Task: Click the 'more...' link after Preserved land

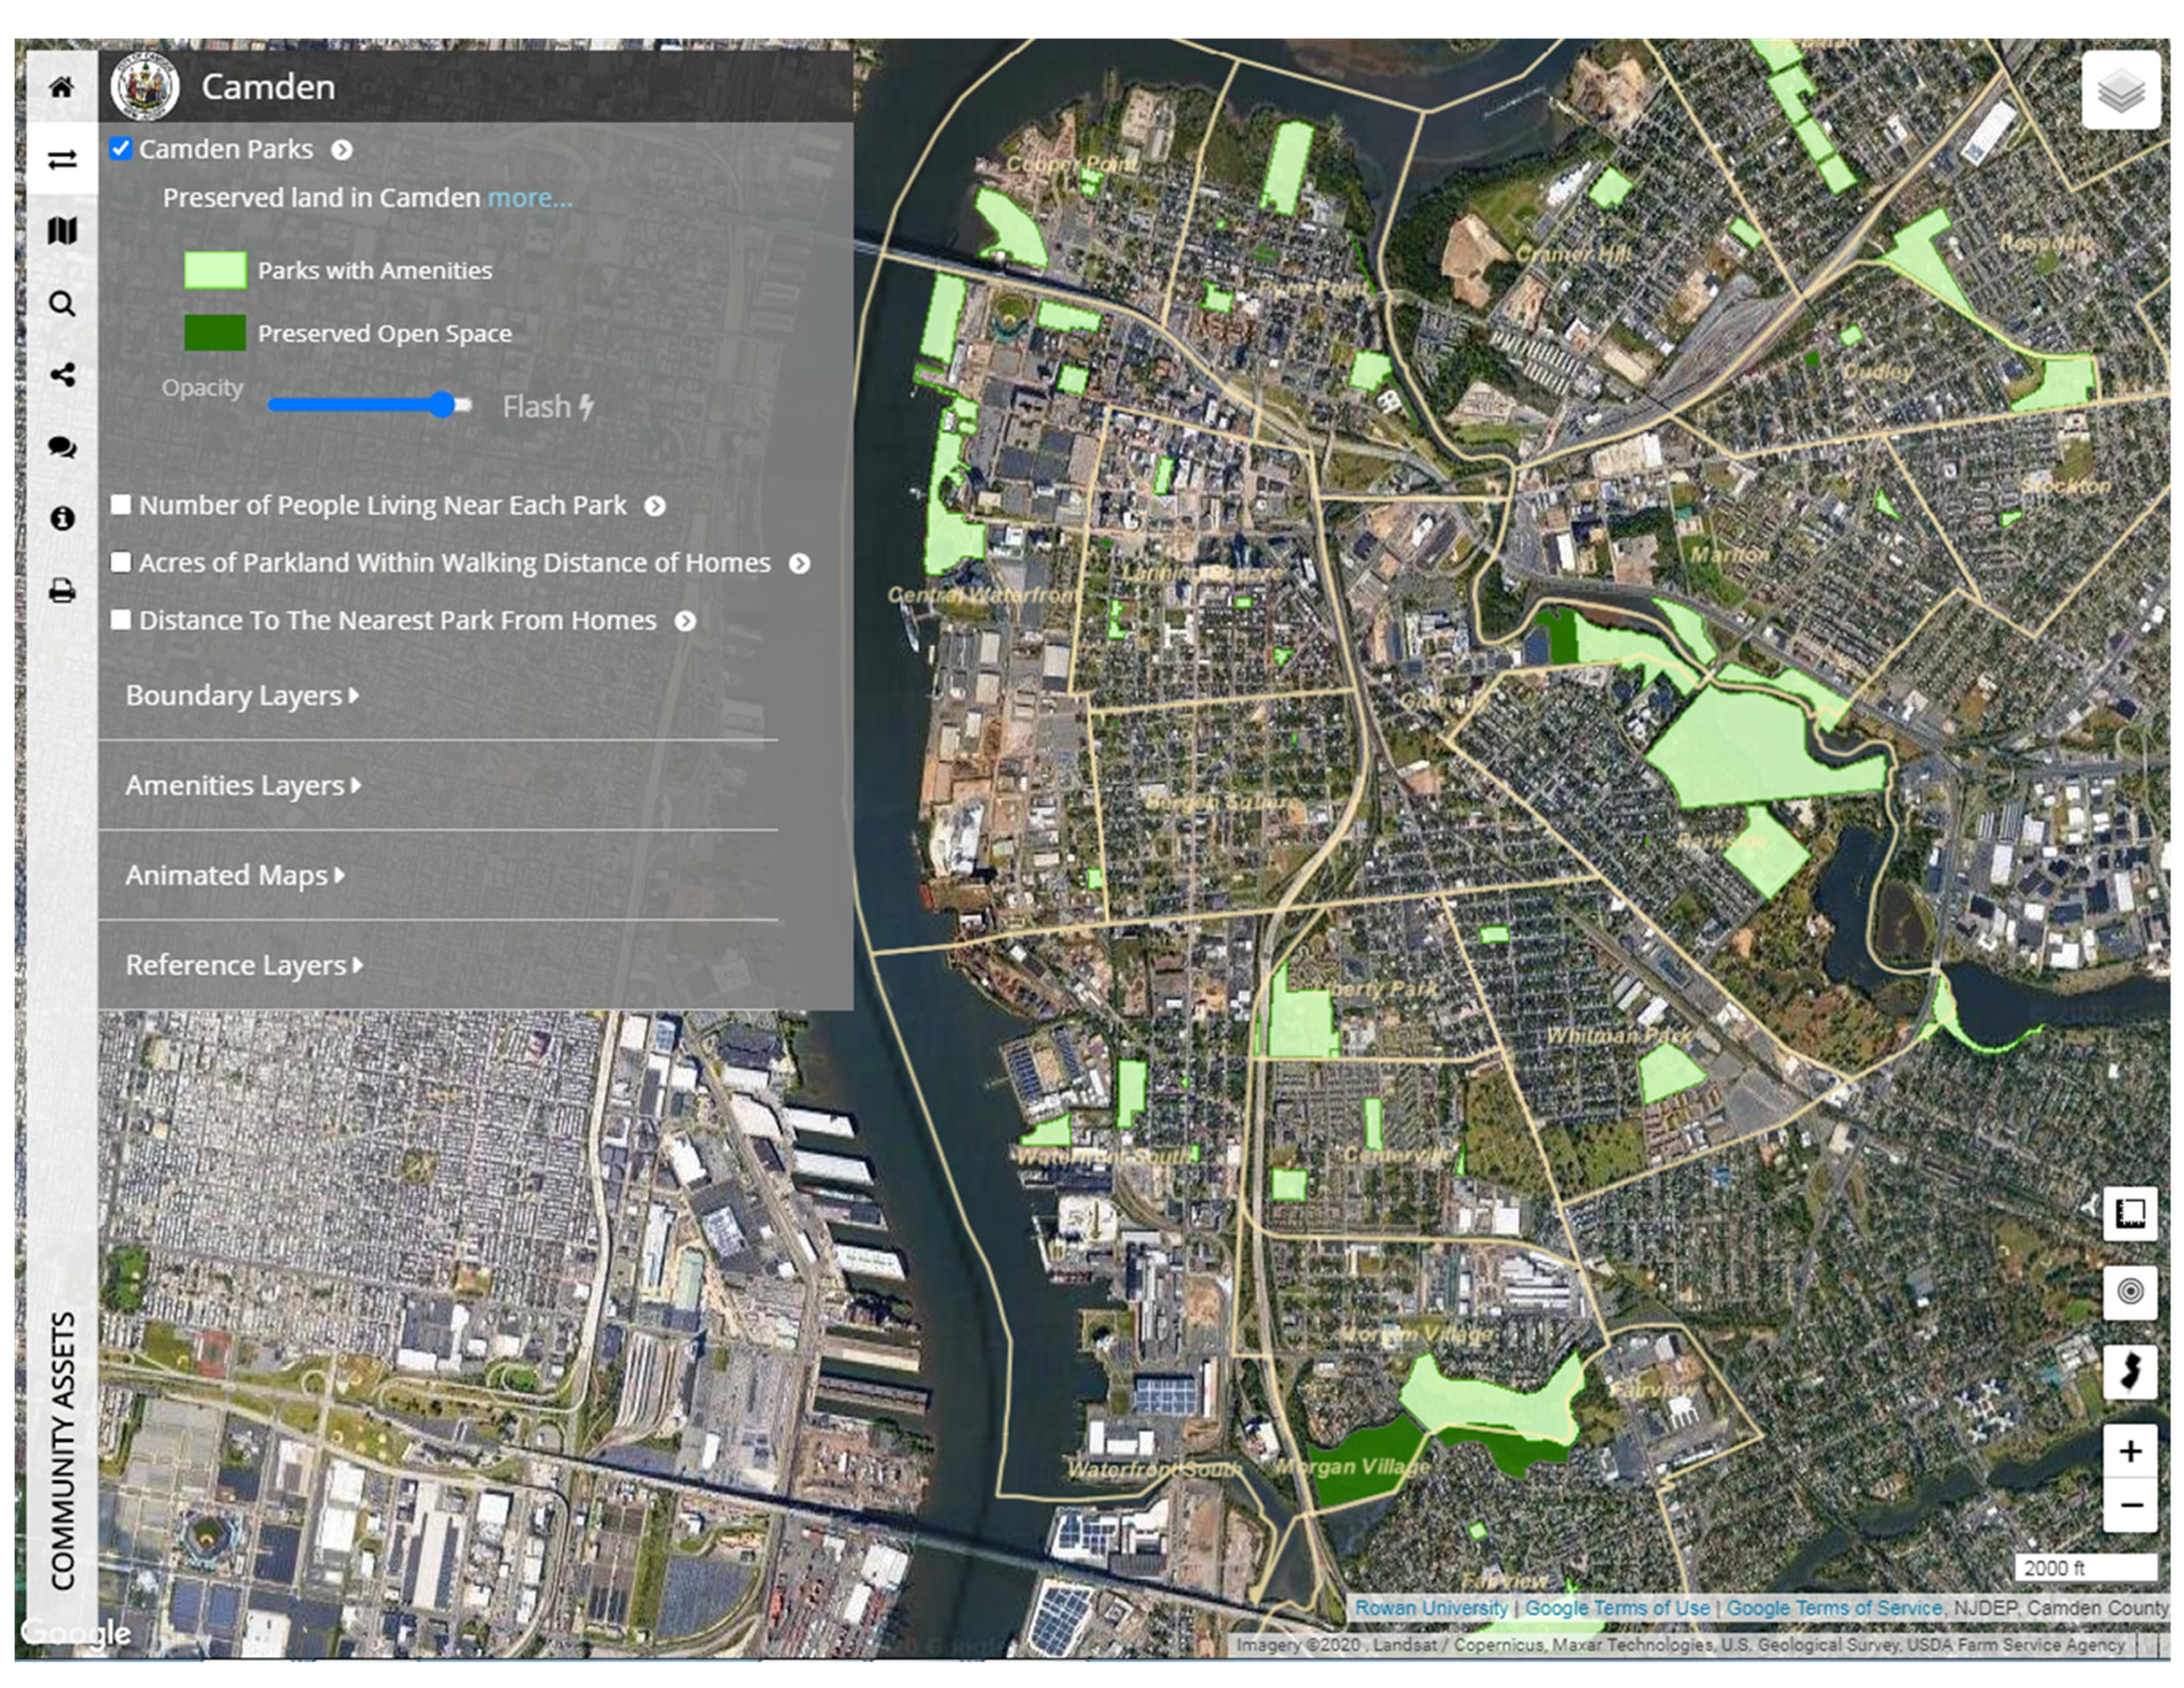Action: coord(530,198)
